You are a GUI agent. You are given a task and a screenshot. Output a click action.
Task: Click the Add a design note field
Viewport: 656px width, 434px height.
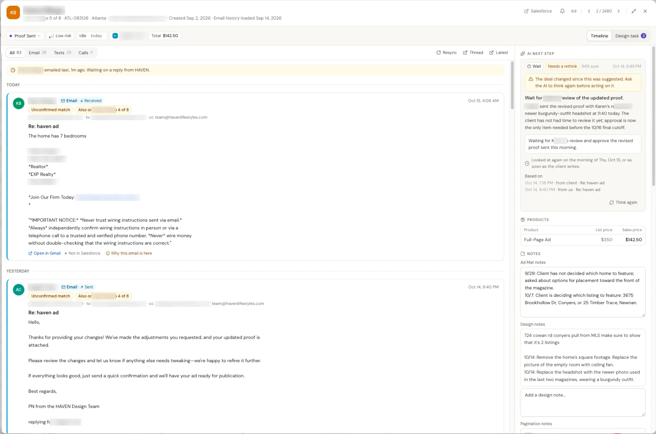point(583,403)
